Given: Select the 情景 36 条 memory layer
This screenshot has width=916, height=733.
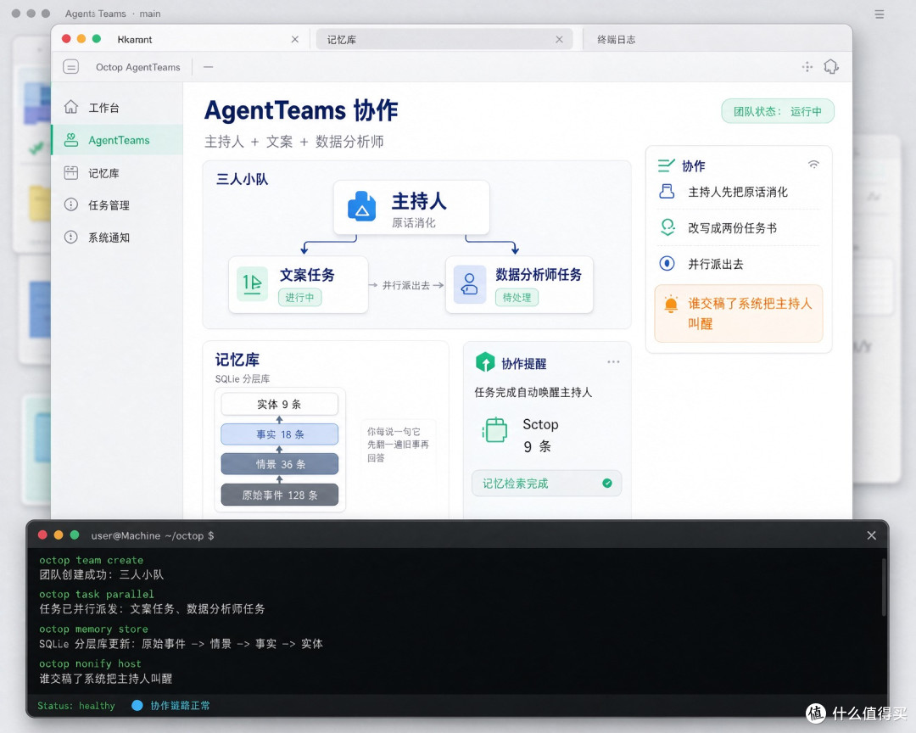Looking at the screenshot, I should point(279,464).
